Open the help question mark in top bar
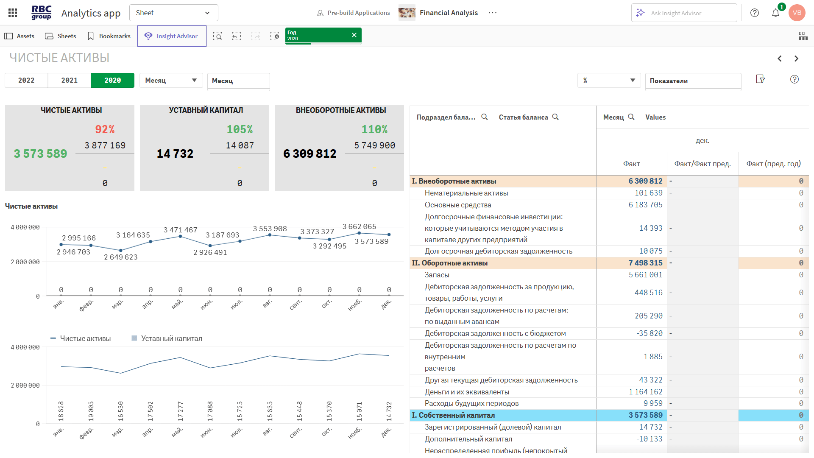814x458 pixels. click(755, 13)
